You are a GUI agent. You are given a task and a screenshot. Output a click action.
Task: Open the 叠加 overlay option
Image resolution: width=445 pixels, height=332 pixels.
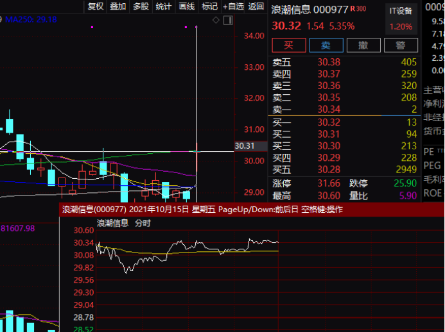(x=118, y=6)
